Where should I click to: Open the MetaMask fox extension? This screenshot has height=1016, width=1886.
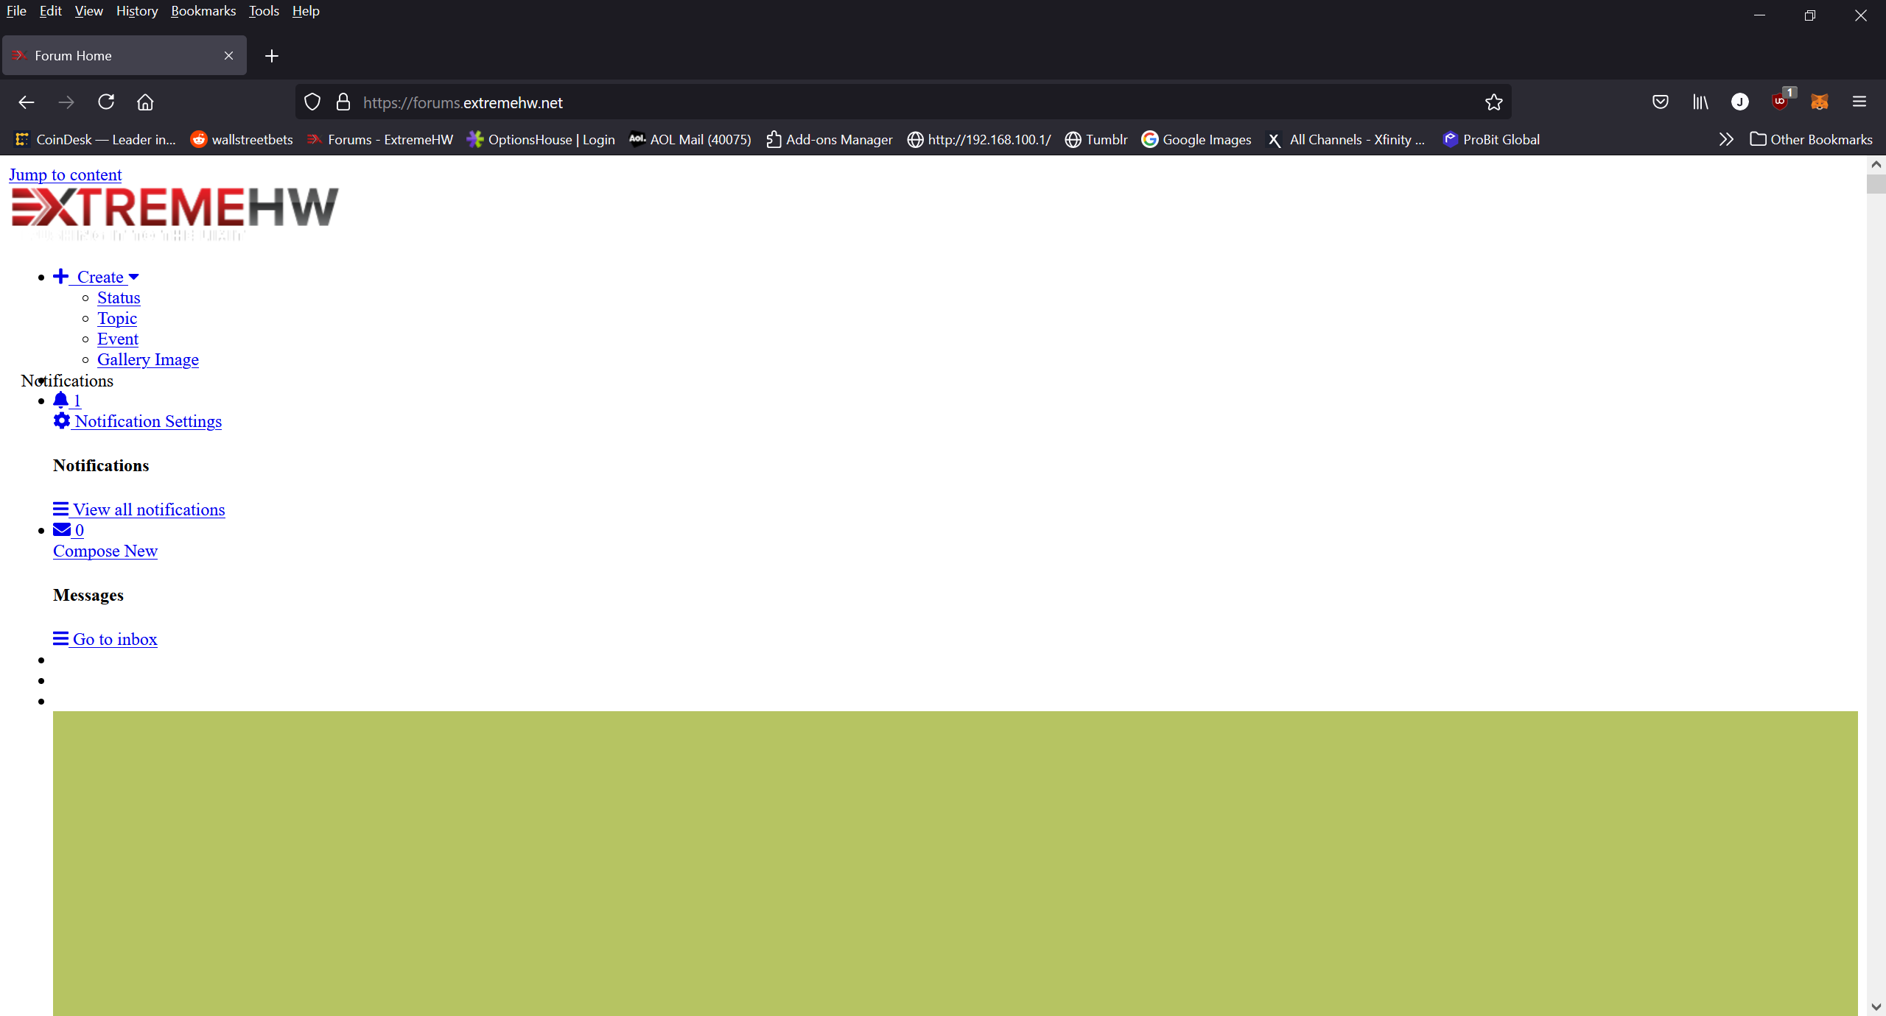click(1820, 102)
